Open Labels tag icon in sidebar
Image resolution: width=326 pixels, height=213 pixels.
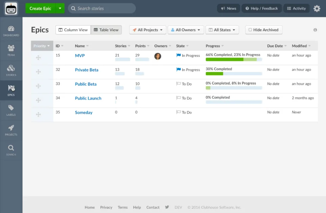pyautogui.click(x=11, y=110)
